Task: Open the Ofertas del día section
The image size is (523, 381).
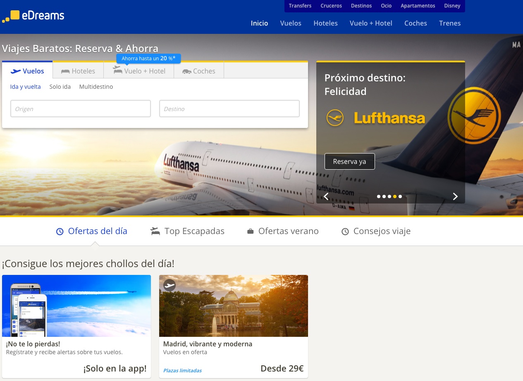Action: (x=92, y=231)
